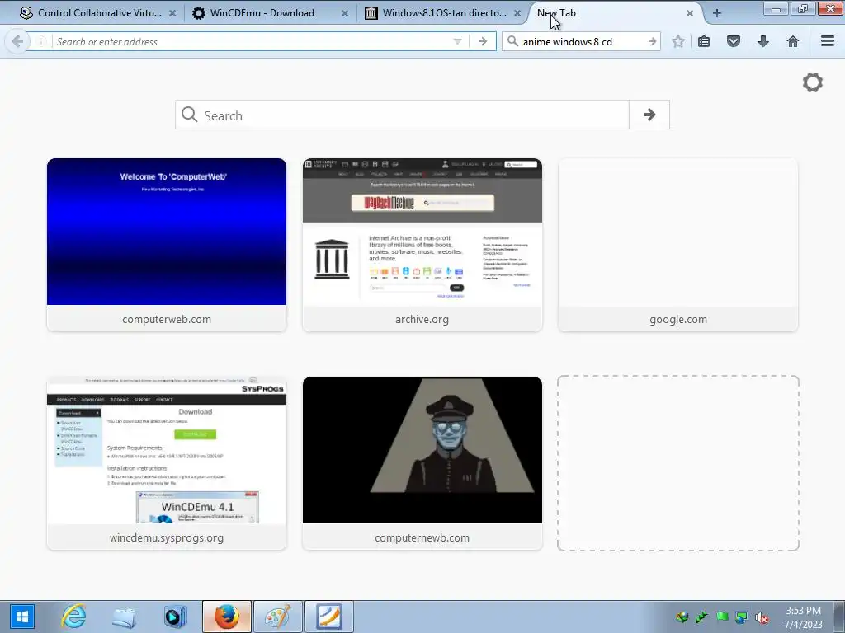Click the new tab page search arrow button

coord(649,114)
